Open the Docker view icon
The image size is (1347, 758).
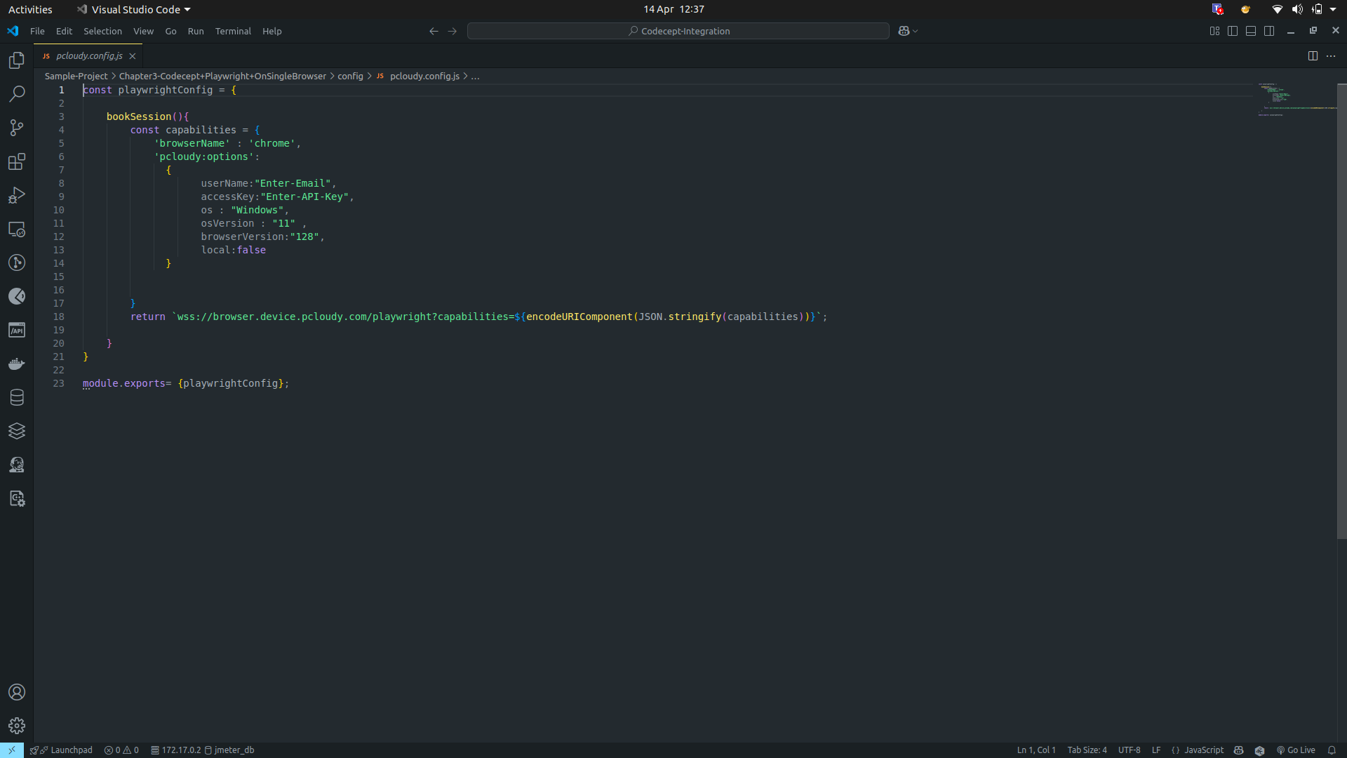[x=17, y=364]
